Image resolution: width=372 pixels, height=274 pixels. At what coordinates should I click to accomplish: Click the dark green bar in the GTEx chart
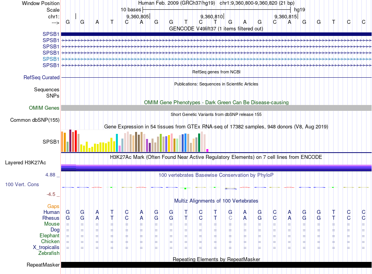[199, 142]
